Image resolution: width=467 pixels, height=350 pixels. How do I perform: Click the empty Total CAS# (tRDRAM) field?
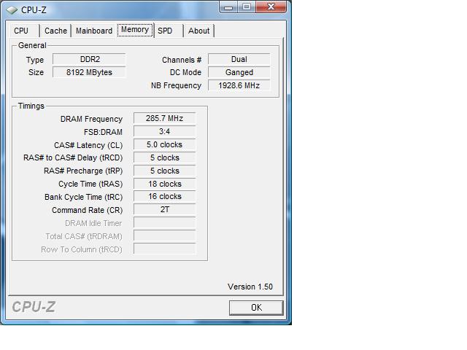[x=165, y=236]
